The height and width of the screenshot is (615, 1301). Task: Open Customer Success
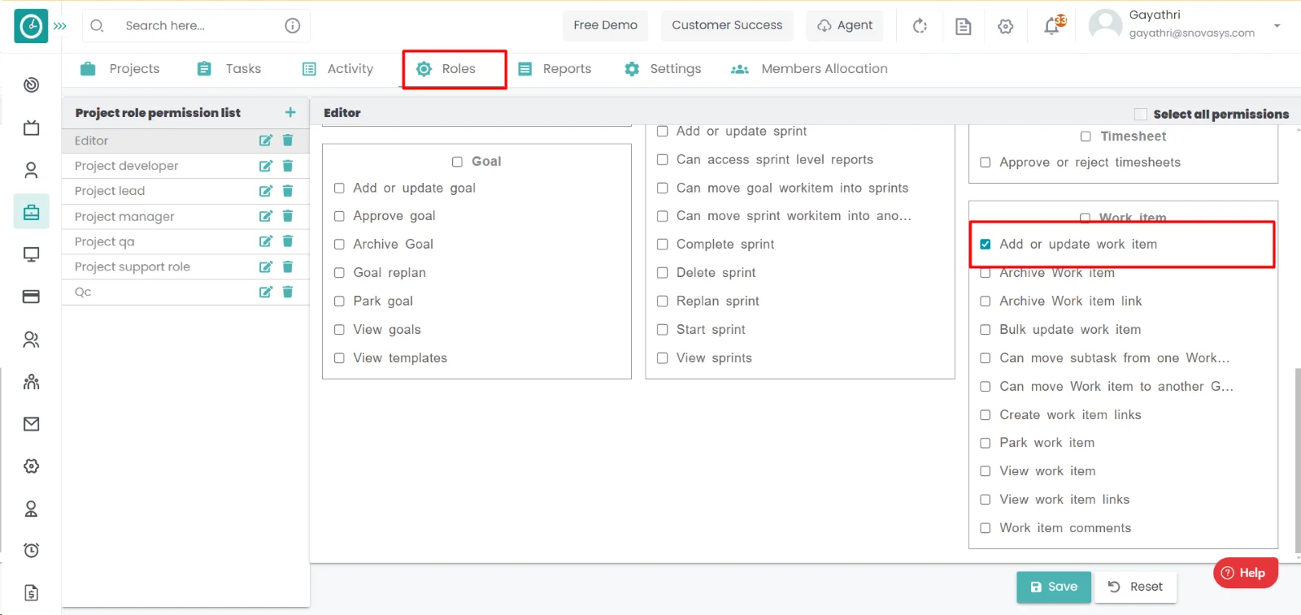pyautogui.click(x=727, y=25)
